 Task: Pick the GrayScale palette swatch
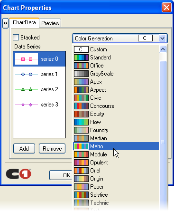(x=81, y=74)
